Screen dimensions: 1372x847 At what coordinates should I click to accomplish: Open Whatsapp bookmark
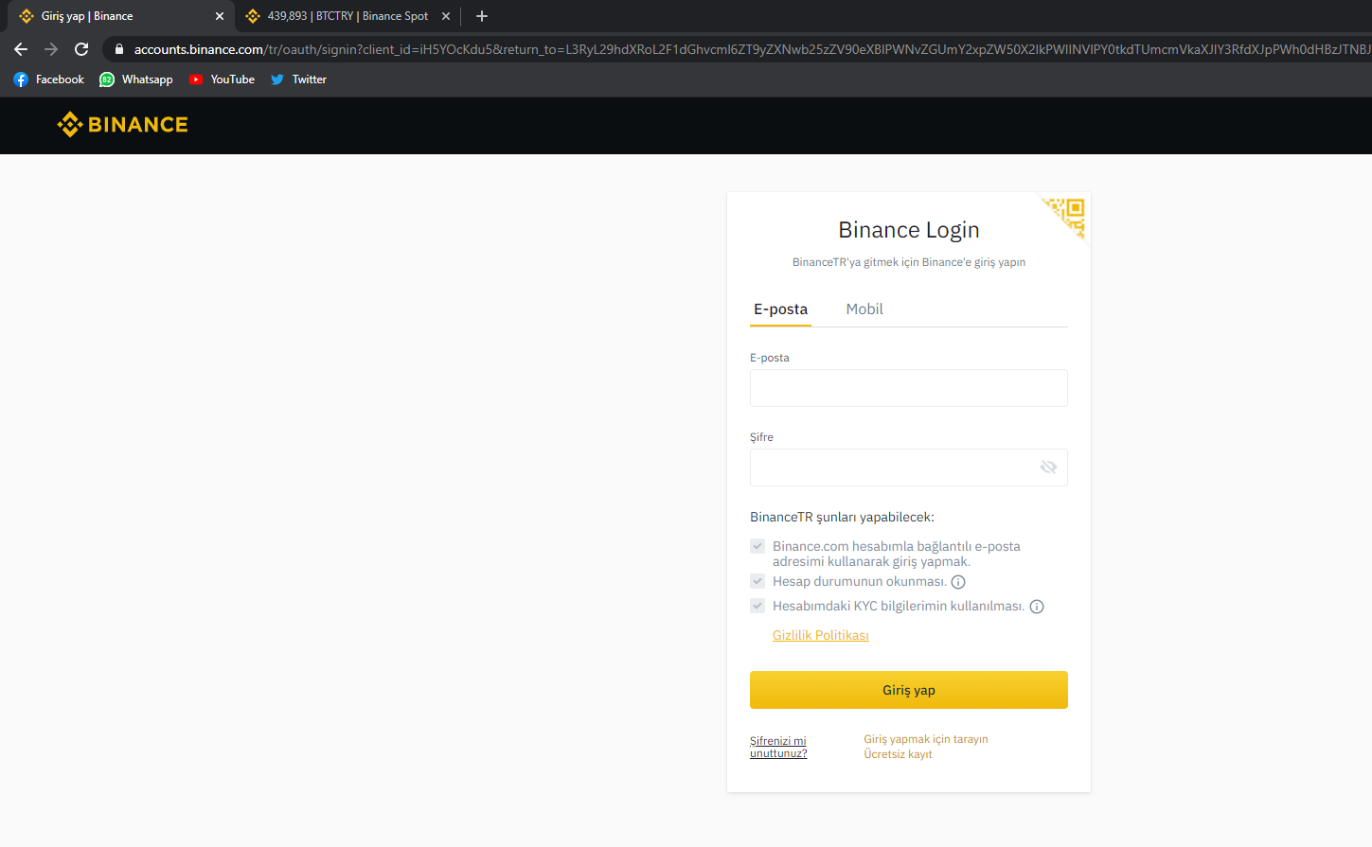136,79
